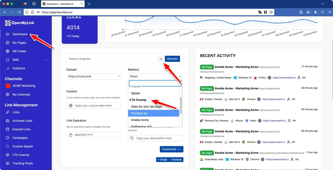Open the Redirect Direct dropdown
333x170 pixels.
[x=155, y=76]
